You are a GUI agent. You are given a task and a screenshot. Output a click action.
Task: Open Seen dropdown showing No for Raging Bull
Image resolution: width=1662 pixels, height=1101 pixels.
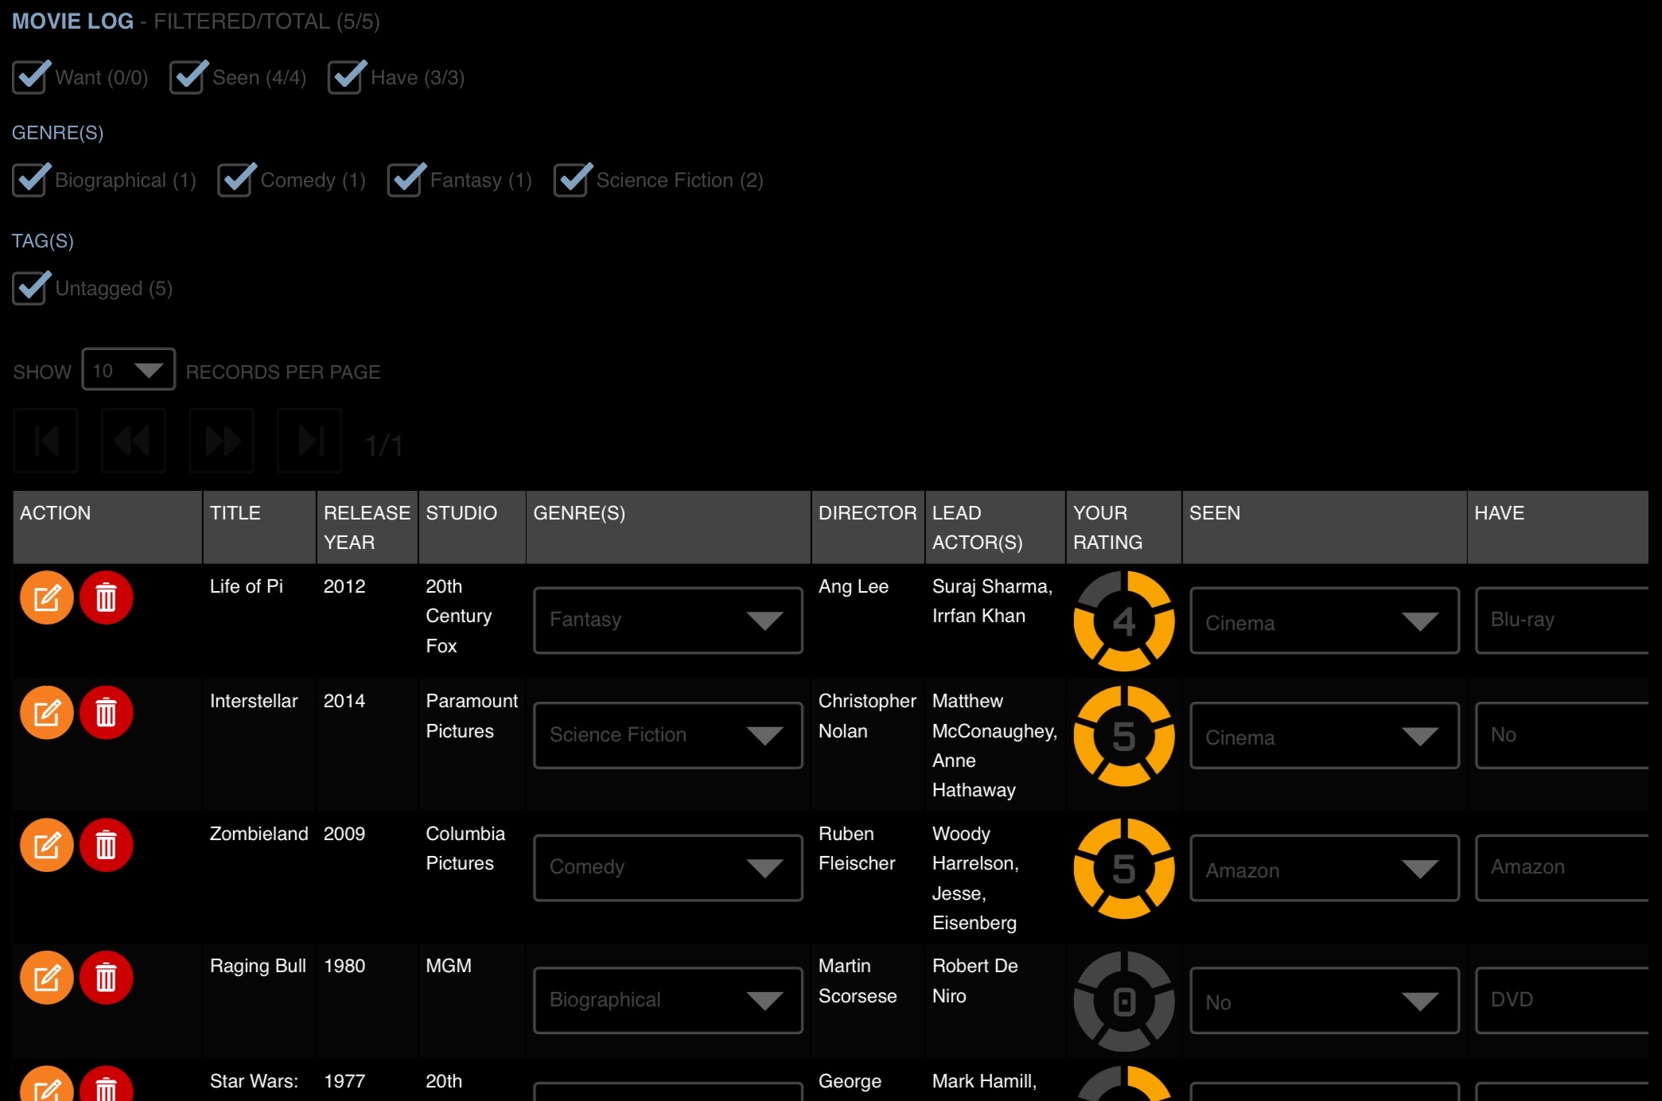point(1324,1000)
